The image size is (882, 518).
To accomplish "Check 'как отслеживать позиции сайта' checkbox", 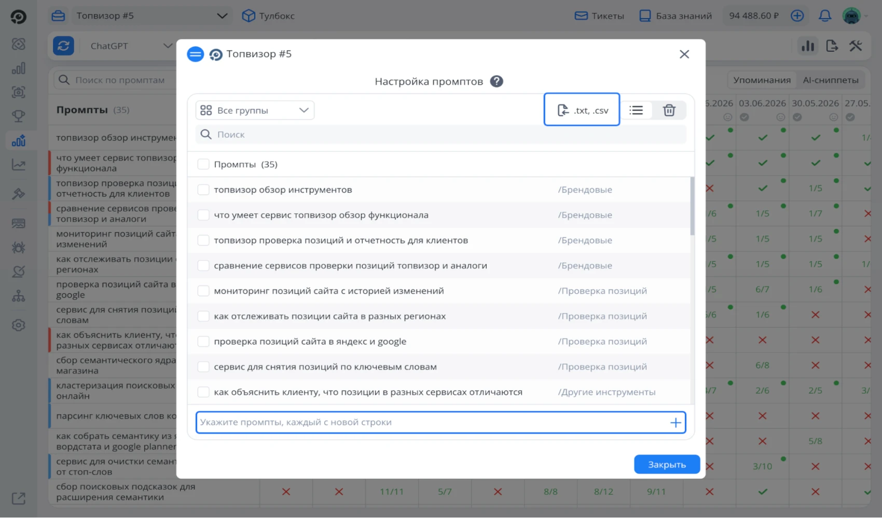I will tap(203, 316).
